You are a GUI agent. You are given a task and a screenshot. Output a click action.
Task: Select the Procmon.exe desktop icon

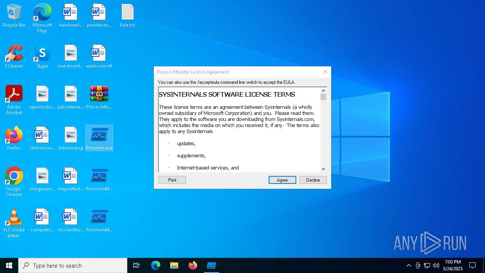coord(99,139)
